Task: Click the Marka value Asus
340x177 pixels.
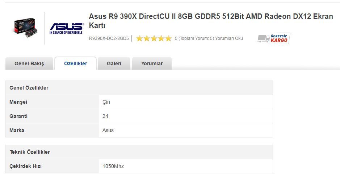Action: point(108,130)
